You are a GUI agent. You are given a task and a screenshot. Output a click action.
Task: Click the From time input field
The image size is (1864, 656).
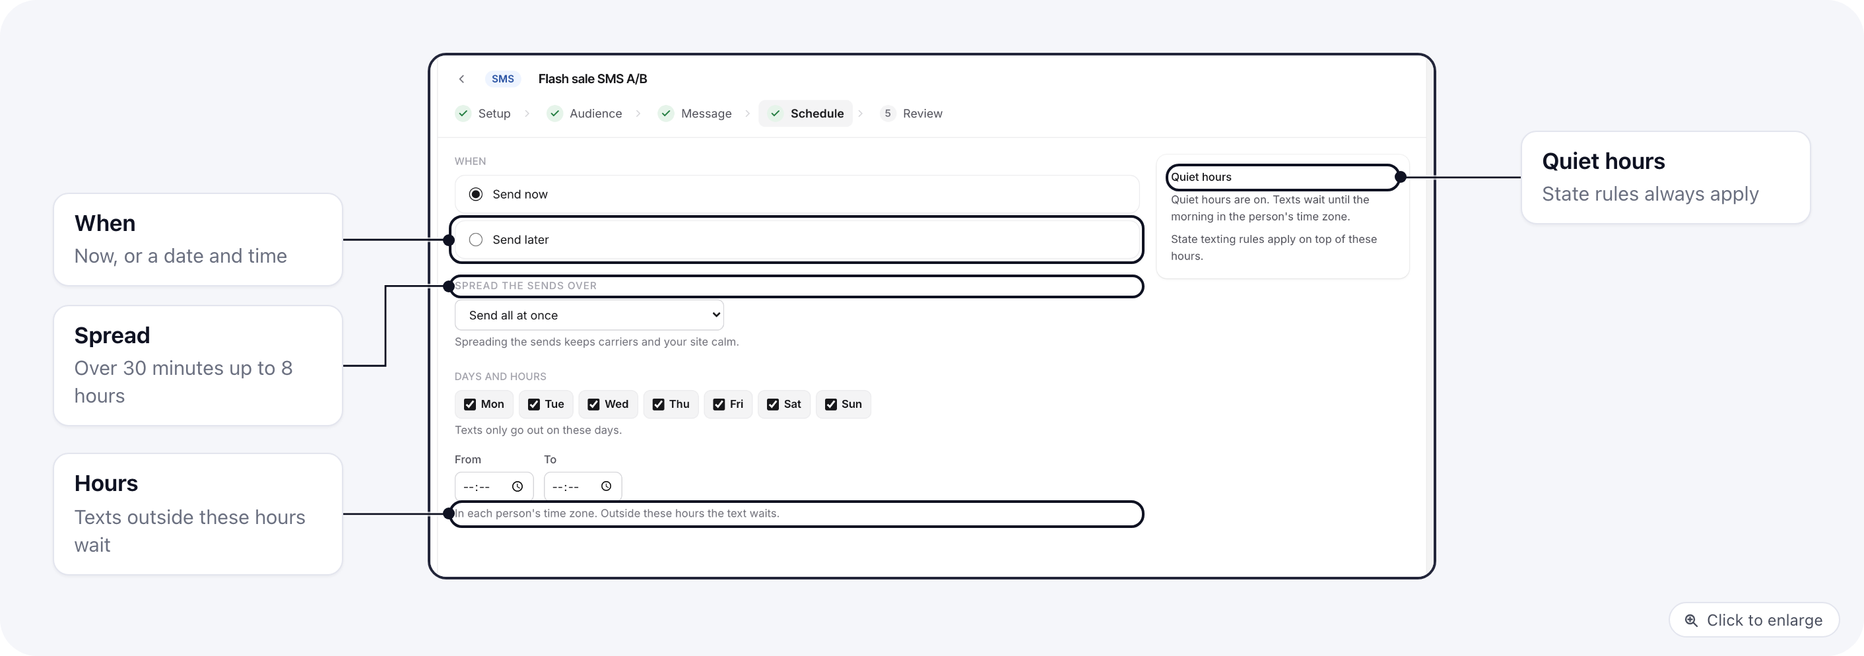point(494,487)
